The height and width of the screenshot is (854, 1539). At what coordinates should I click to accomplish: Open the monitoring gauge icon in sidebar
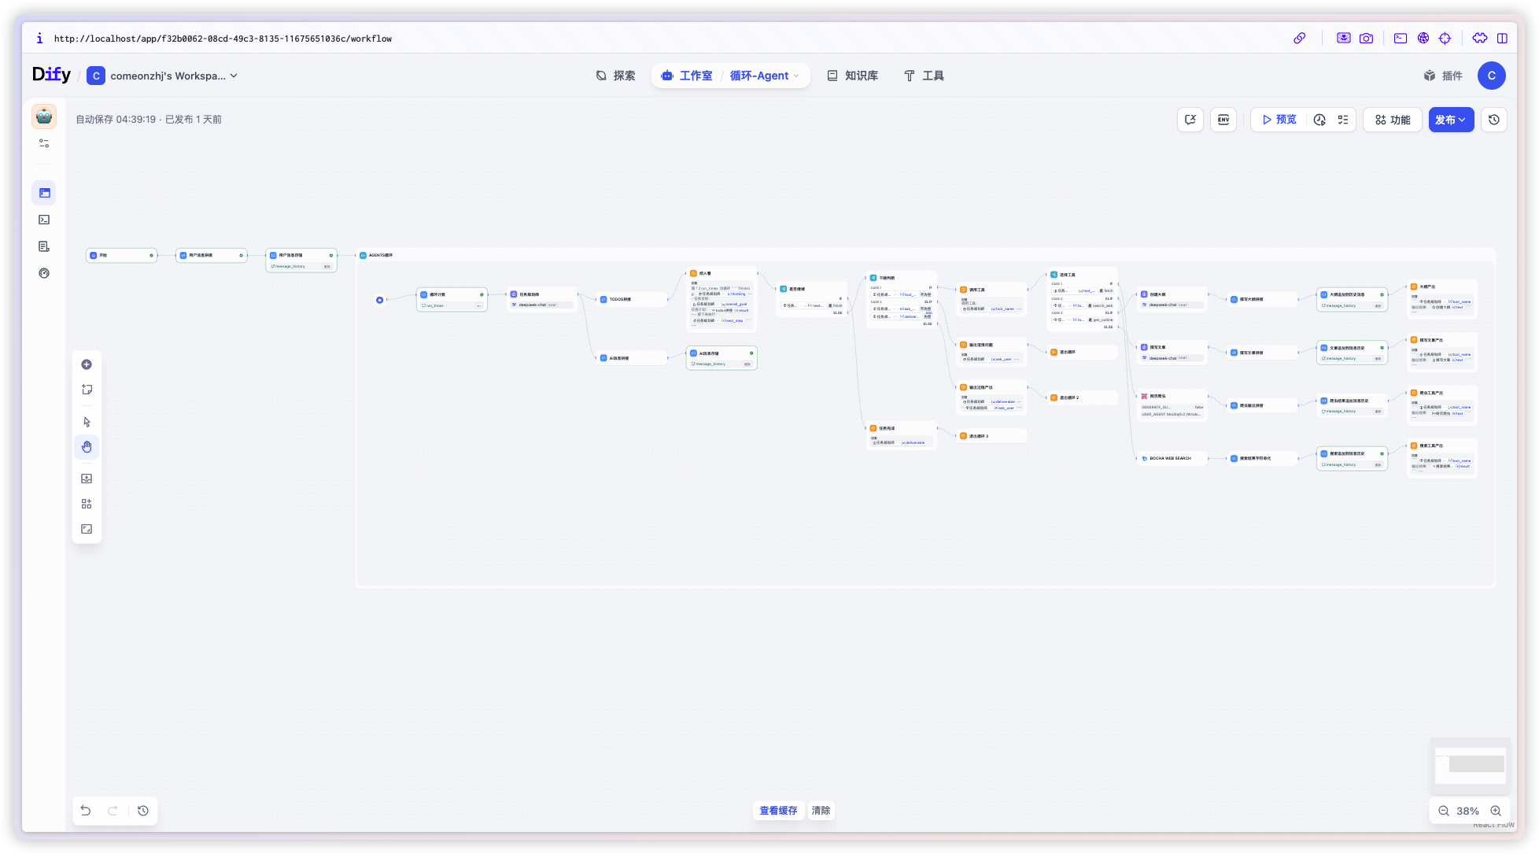pos(44,273)
